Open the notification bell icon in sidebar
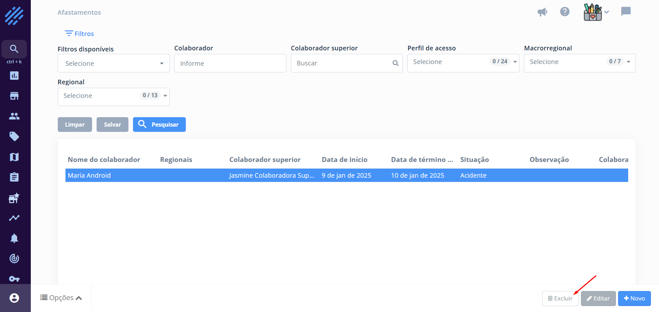Screen dimensions: 659x312 click(14, 238)
